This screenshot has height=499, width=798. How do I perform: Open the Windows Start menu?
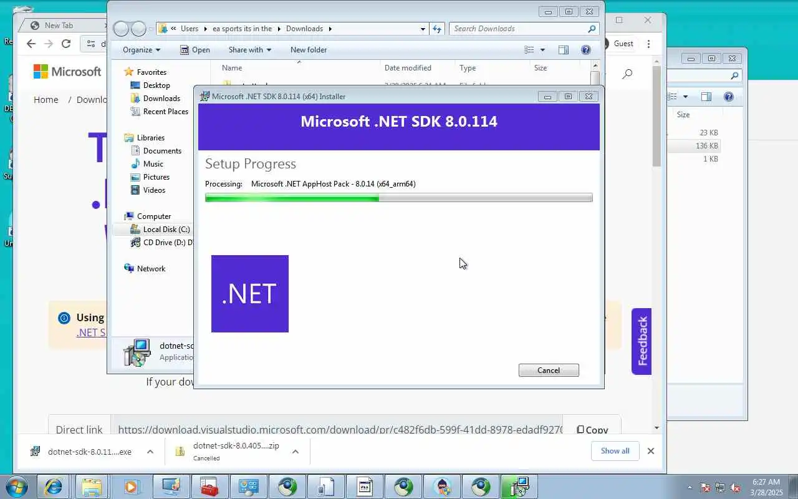pyautogui.click(x=16, y=487)
